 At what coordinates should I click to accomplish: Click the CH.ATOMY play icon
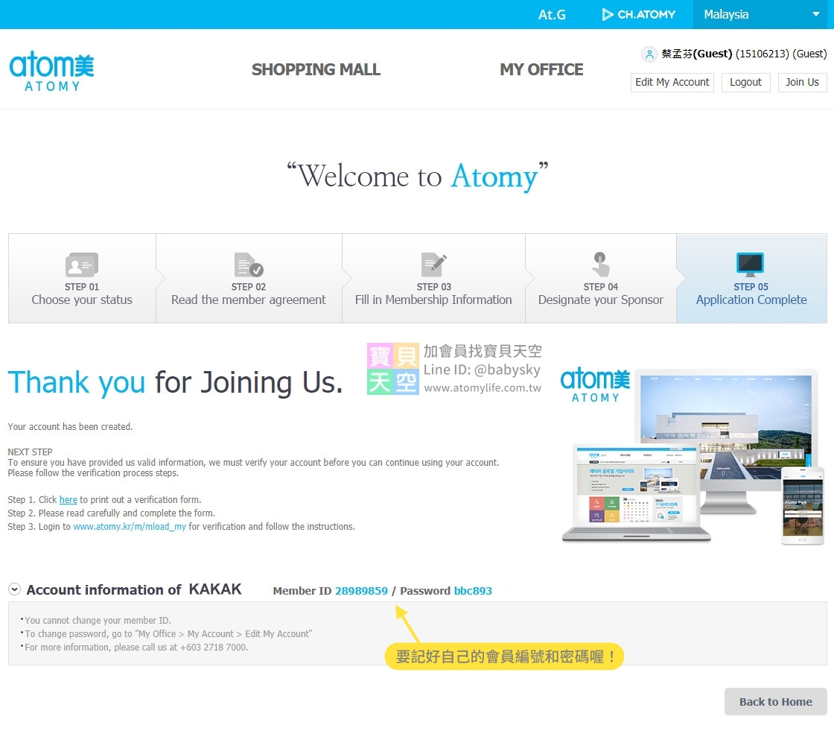tap(607, 14)
